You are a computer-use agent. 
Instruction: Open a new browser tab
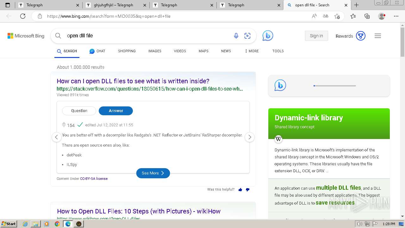pos(356,5)
